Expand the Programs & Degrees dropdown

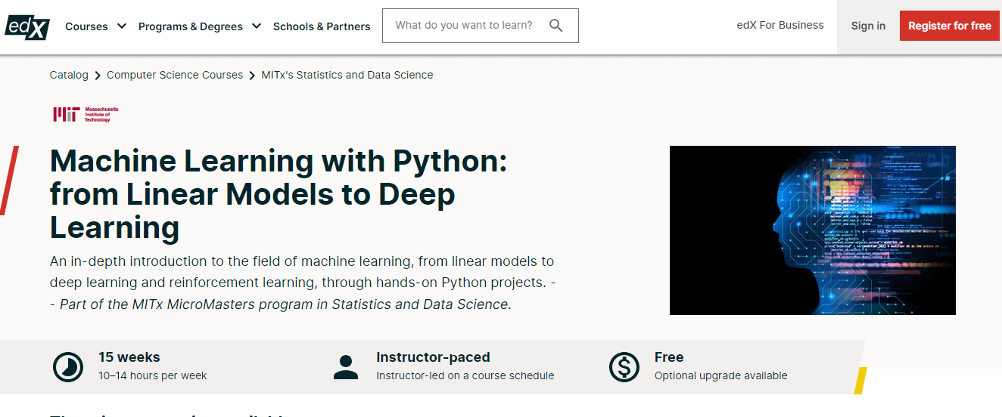click(x=200, y=26)
